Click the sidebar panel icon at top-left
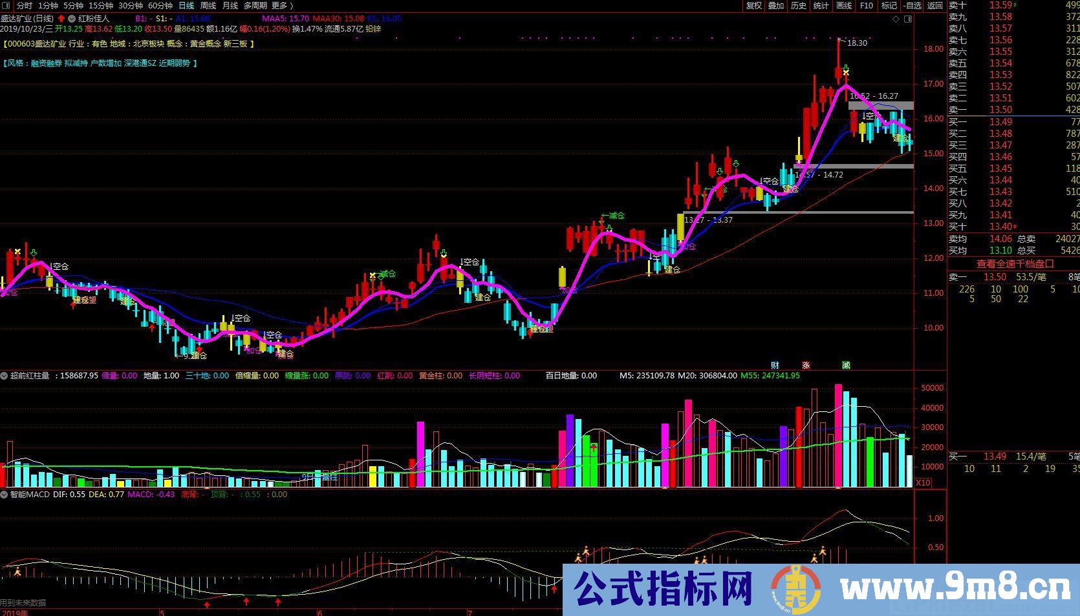This screenshot has height=616, width=1080. click(x=7, y=6)
